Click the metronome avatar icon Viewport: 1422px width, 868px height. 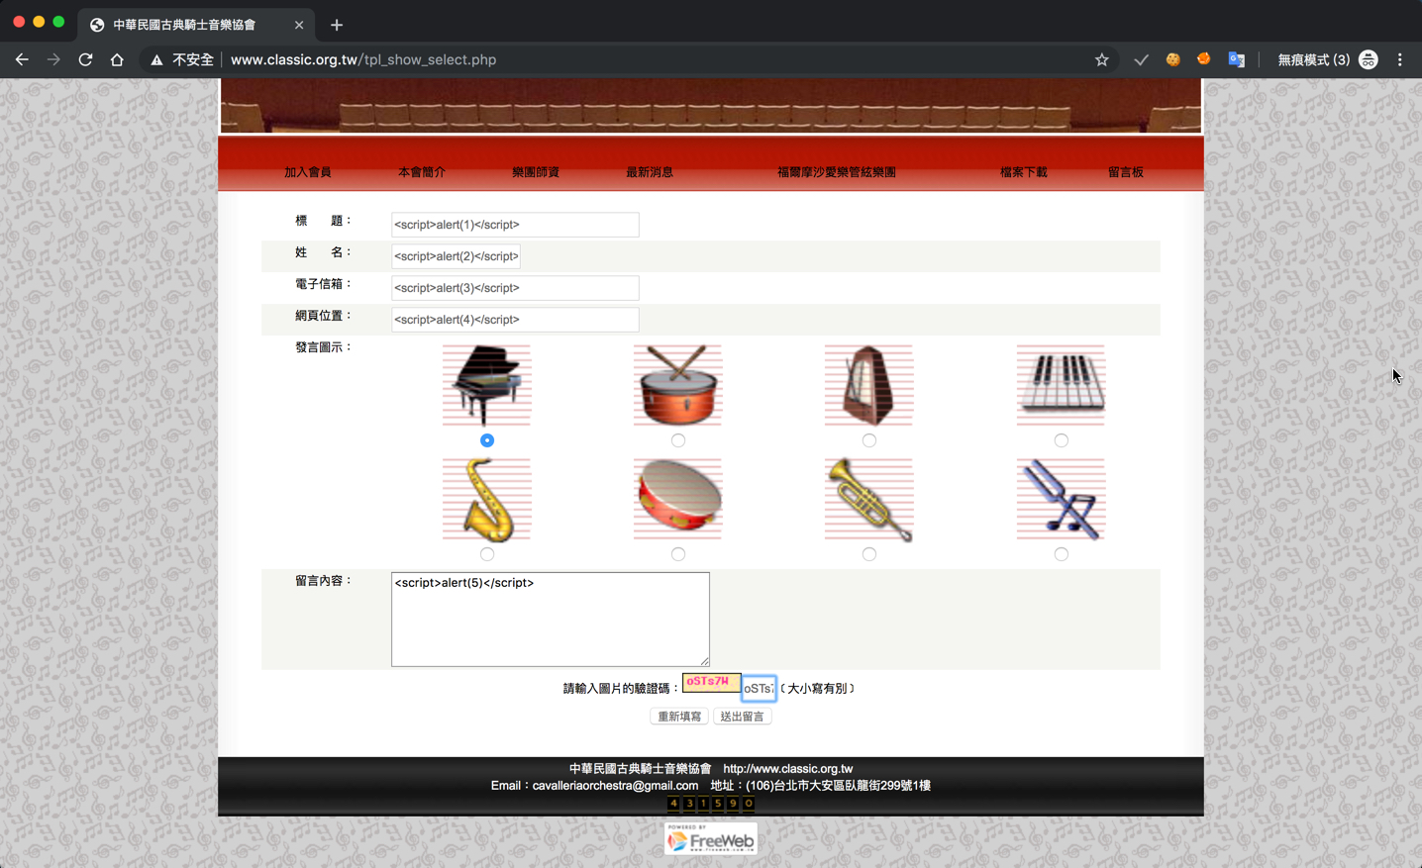[x=869, y=386]
